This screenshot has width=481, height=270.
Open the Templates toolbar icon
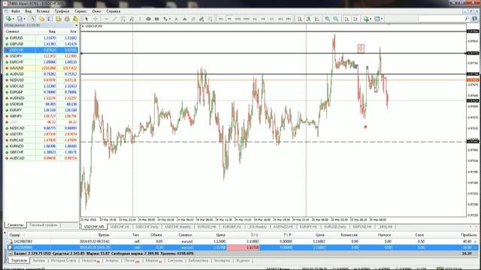(377, 19)
